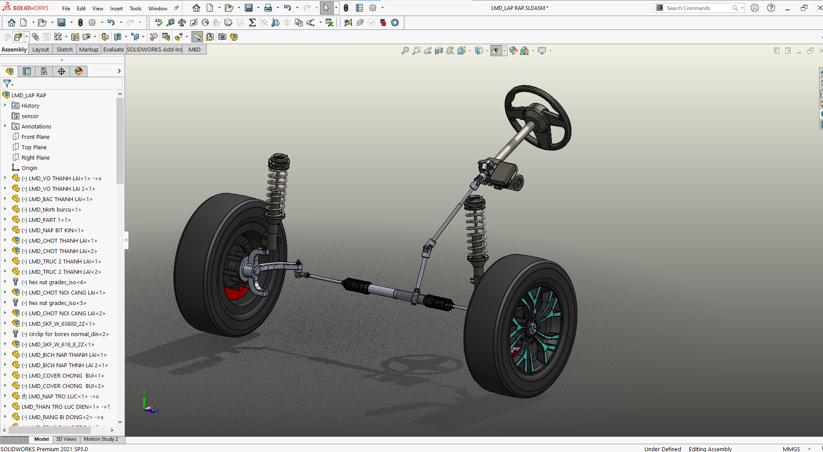Image resolution: width=823 pixels, height=452 pixels.
Task: Toggle Instant3D ruler button
Action: pyautogui.click(x=197, y=37)
